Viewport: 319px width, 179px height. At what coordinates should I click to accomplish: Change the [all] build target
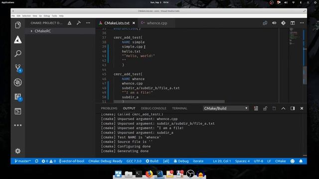point(166,161)
